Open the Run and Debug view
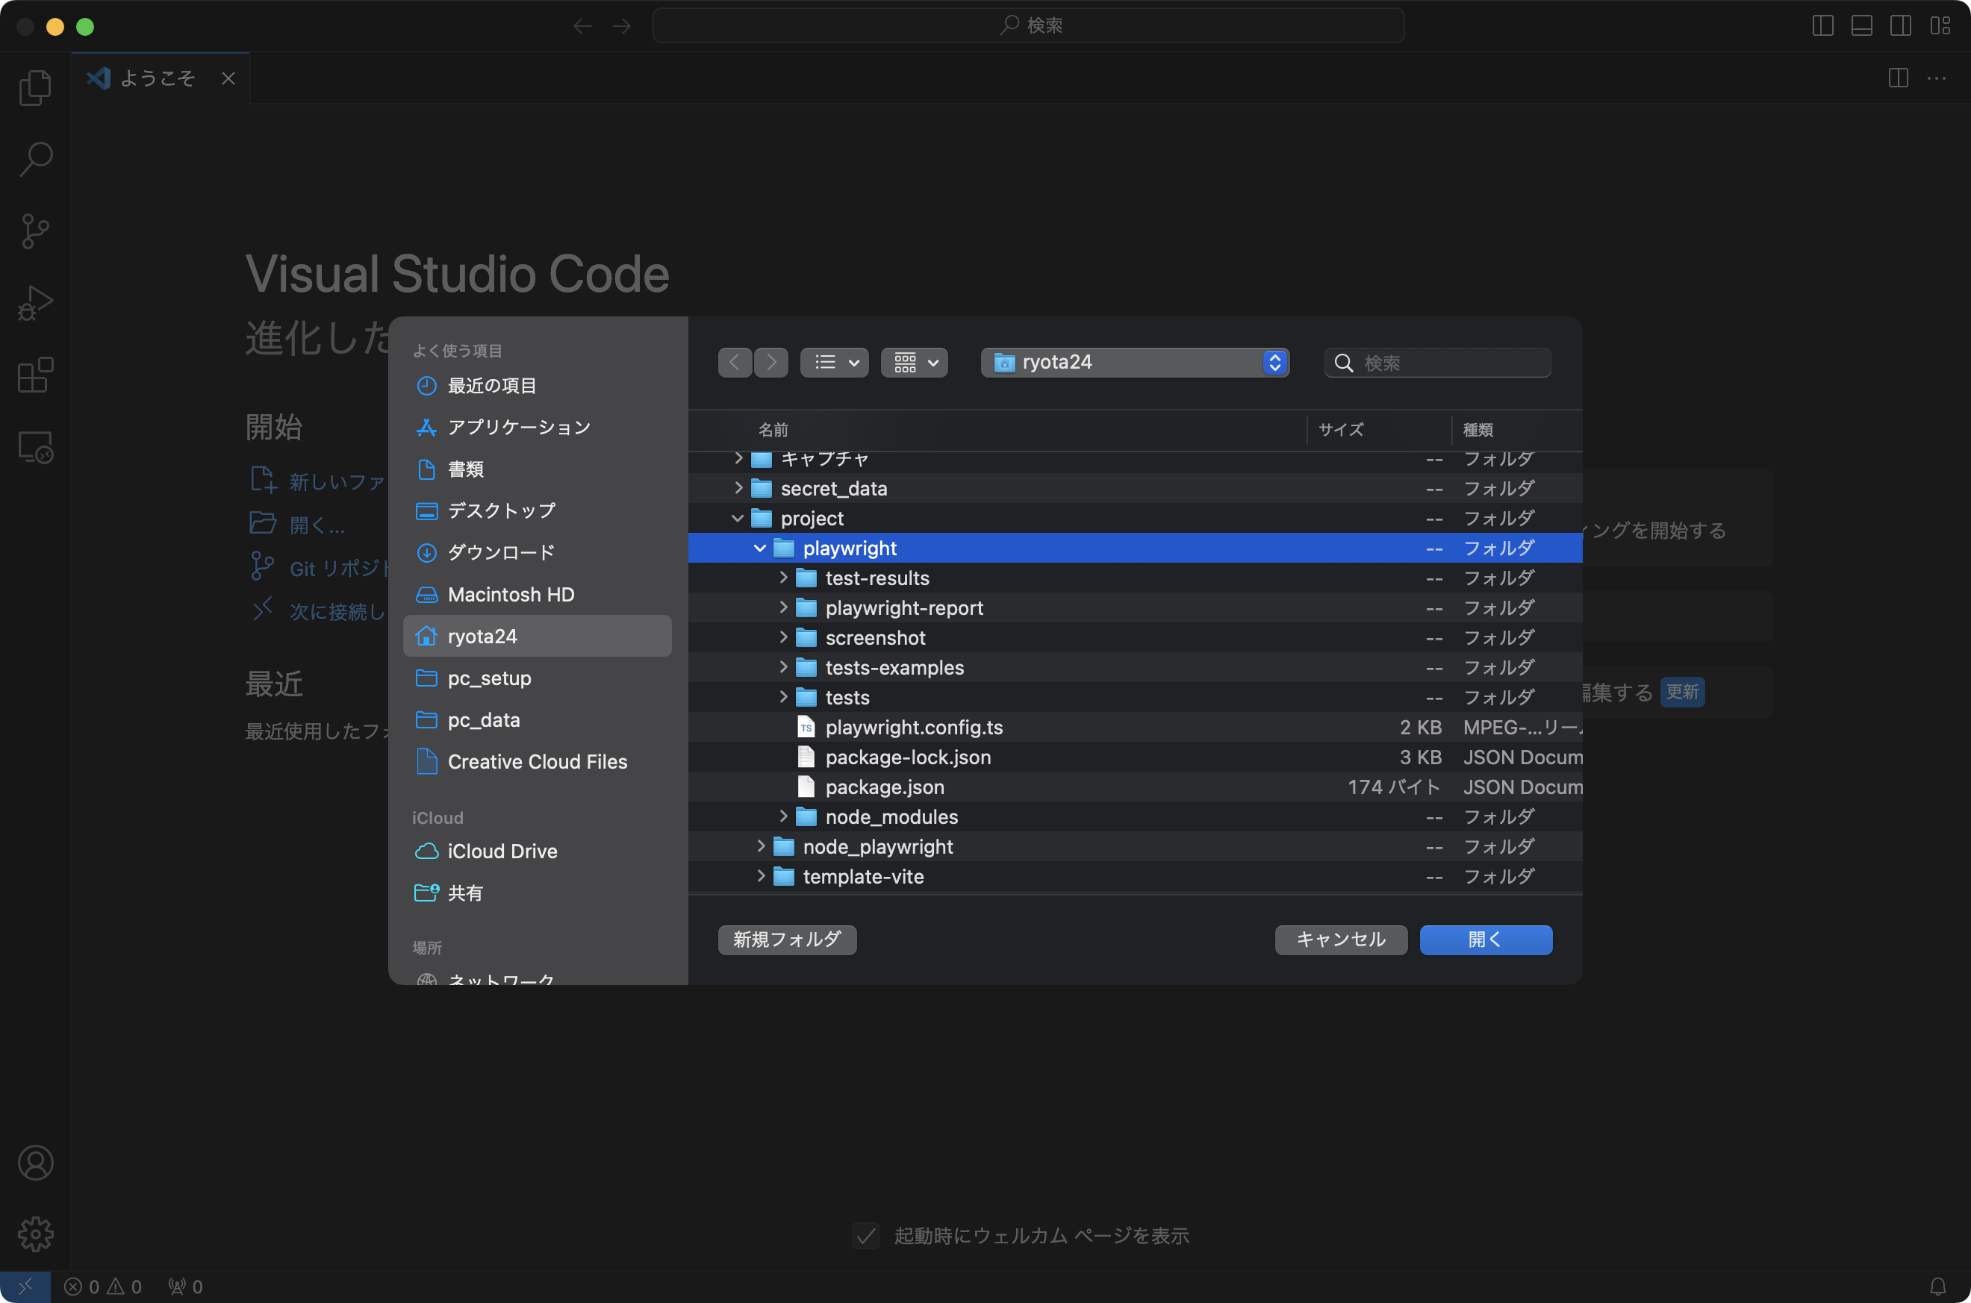Screen dimensions: 1971x1303 coord(35,303)
